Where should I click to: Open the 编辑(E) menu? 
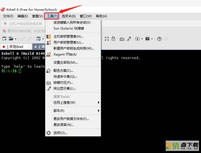pos(23,16)
